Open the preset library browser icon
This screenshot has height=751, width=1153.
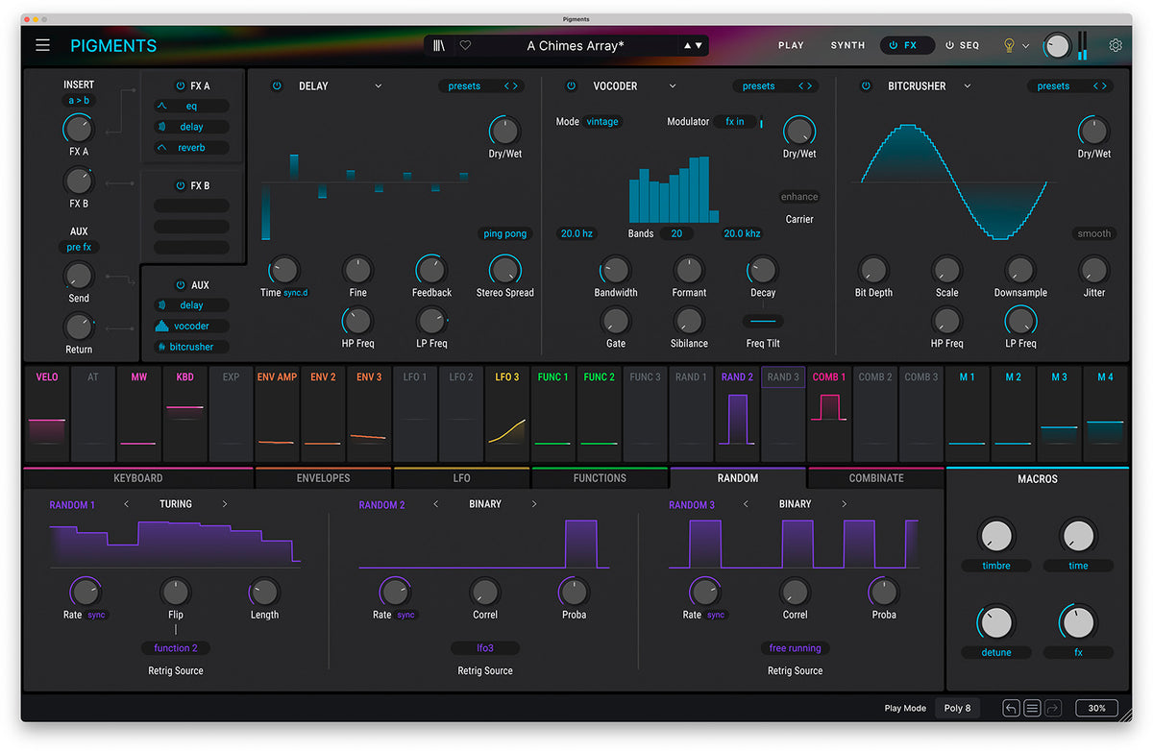coord(439,45)
